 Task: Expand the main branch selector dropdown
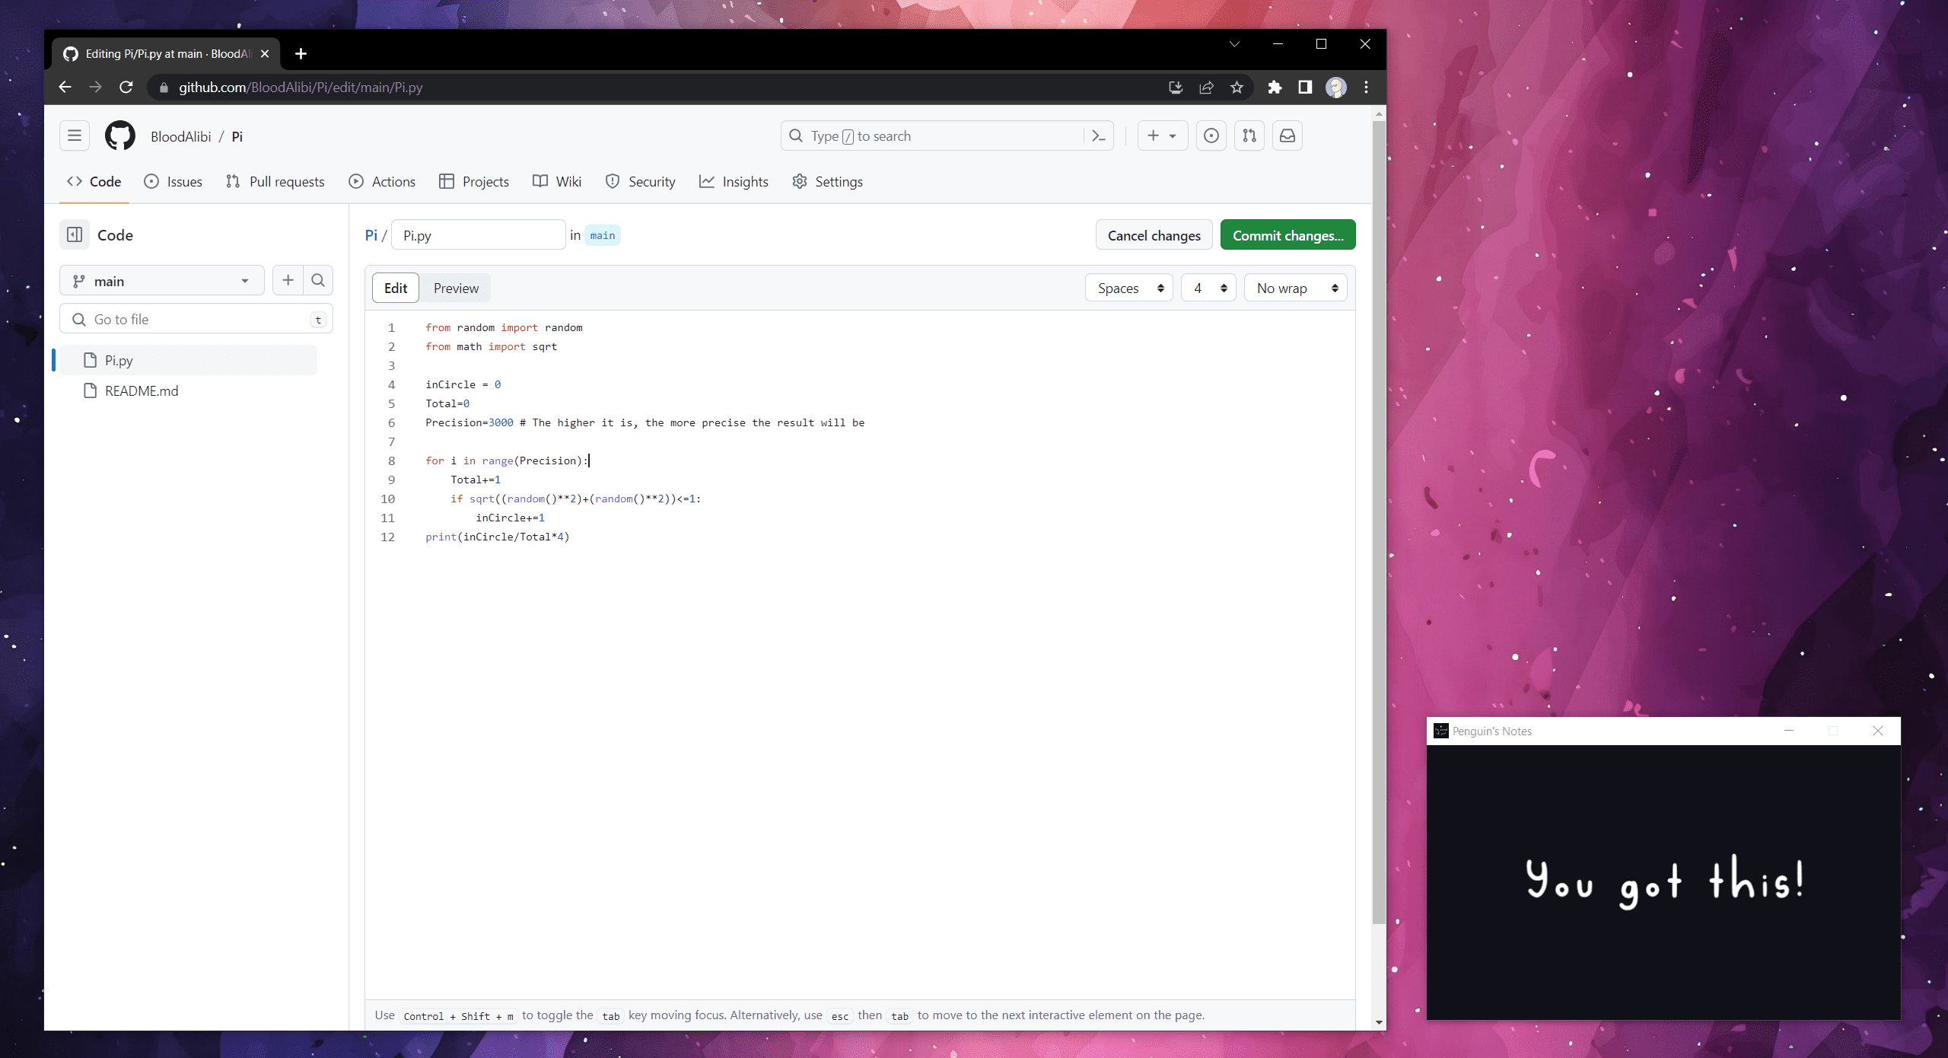click(x=161, y=281)
